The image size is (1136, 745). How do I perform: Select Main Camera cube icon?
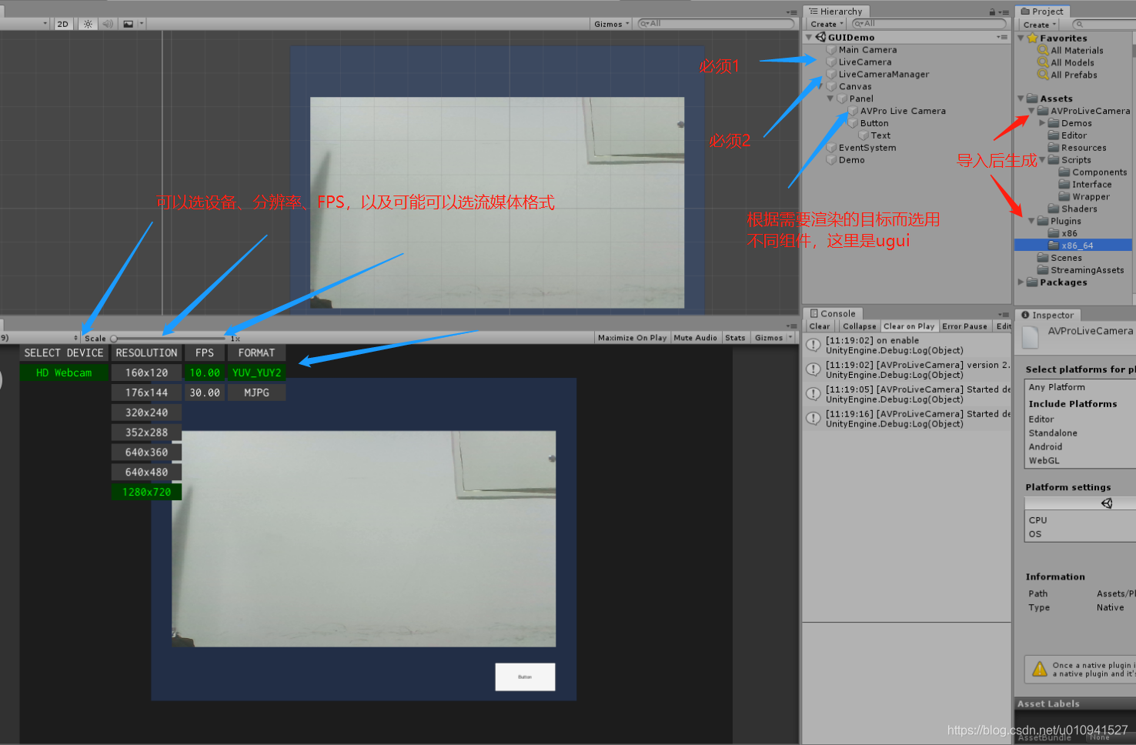pyautogui.click(x=831, y=50)
